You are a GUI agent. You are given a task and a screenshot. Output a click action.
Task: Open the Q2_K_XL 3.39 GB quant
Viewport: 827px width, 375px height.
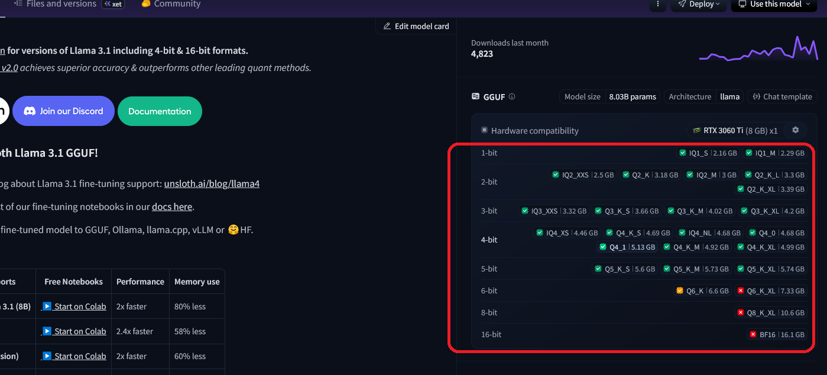click(x=771, y=189)
